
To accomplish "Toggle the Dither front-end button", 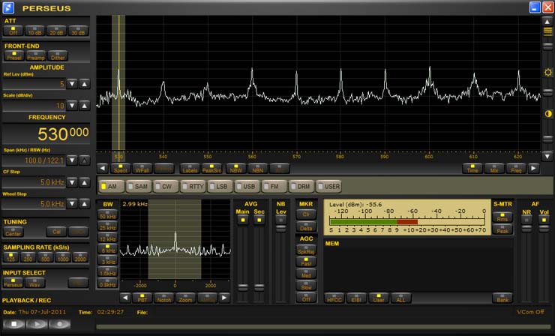I will tap(57, 55).
